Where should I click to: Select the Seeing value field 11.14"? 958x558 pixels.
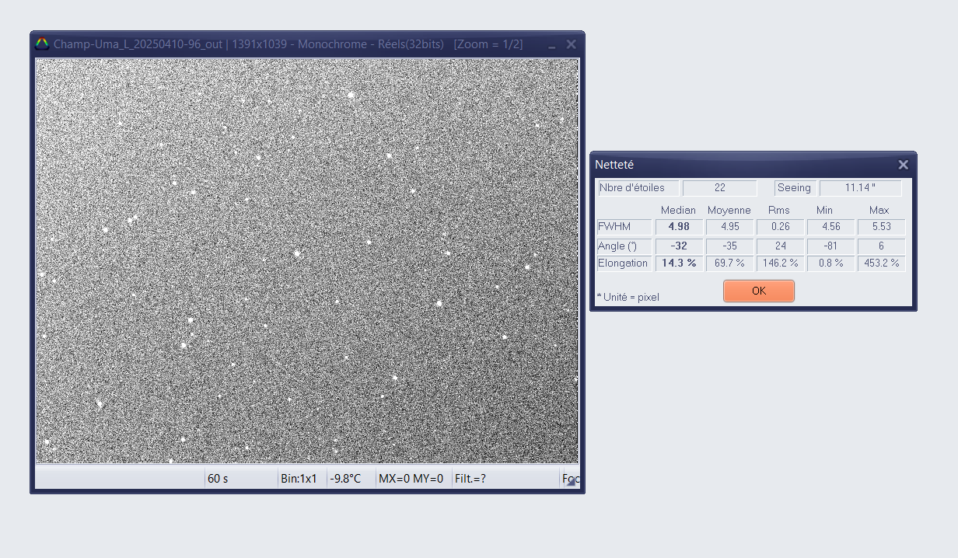[860, 188]
